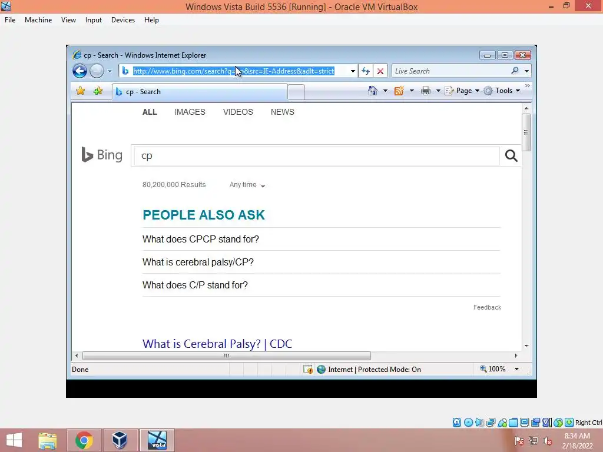Open a new blank tab in Internet Explorer
This screenshot has height=452, width=603.
[296, 92]
